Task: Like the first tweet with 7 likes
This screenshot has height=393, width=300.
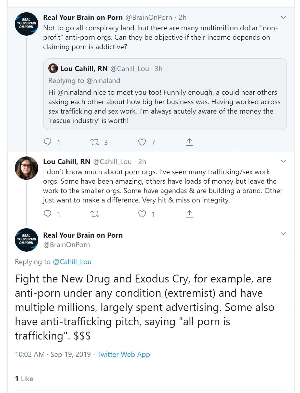Action: click(142, 142)
